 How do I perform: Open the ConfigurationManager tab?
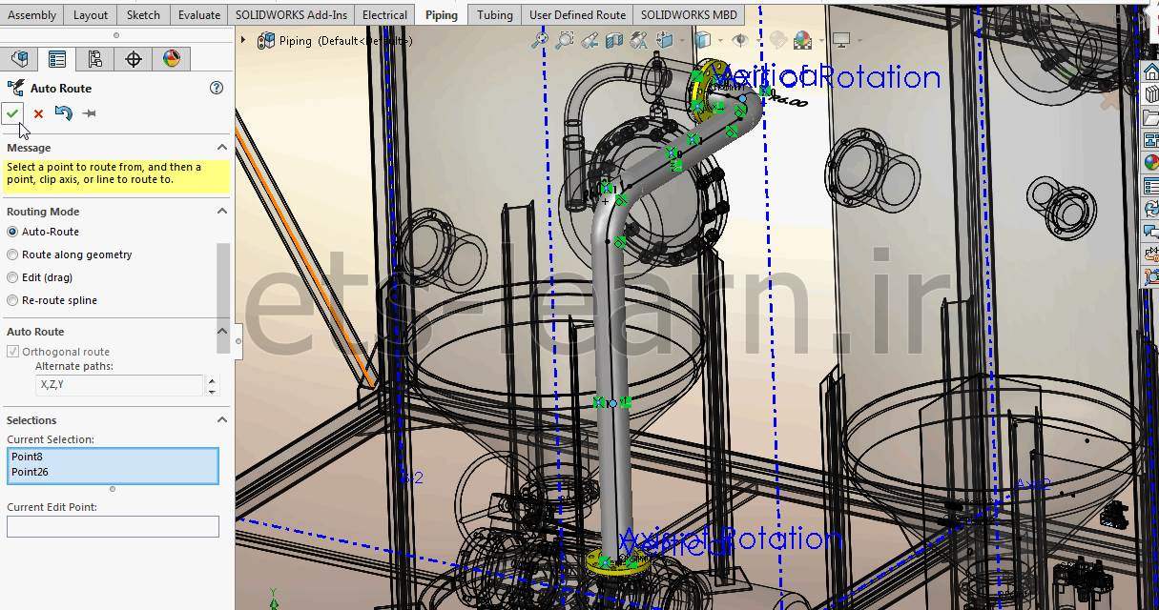[x=95, y=59]
